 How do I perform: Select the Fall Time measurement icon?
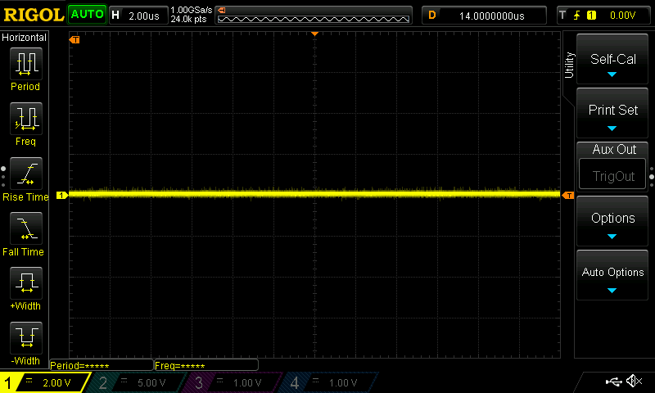(x=26, y=228)
